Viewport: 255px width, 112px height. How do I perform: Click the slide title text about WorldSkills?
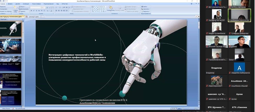click(77, 57)
